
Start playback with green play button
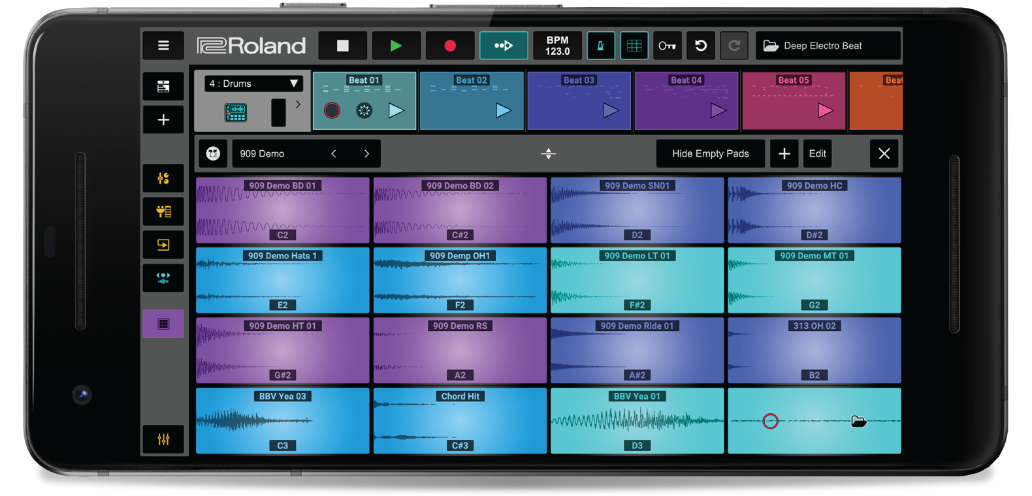[x=396, y=46]
